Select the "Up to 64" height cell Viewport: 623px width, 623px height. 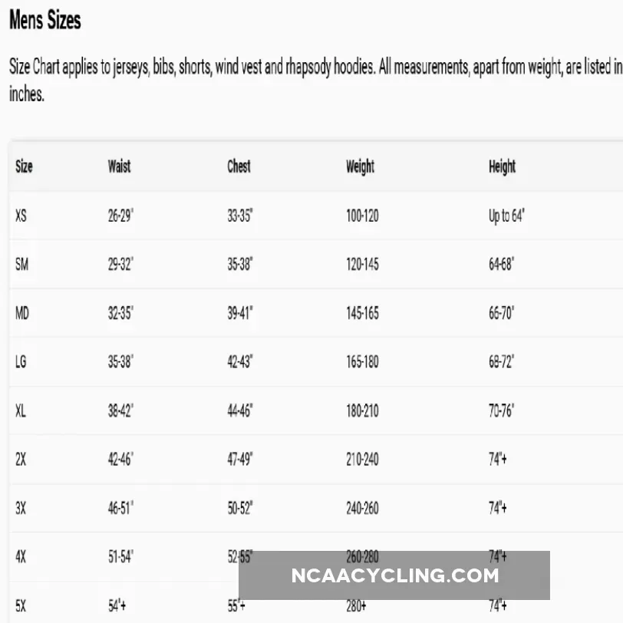click(x=506, y=216)
